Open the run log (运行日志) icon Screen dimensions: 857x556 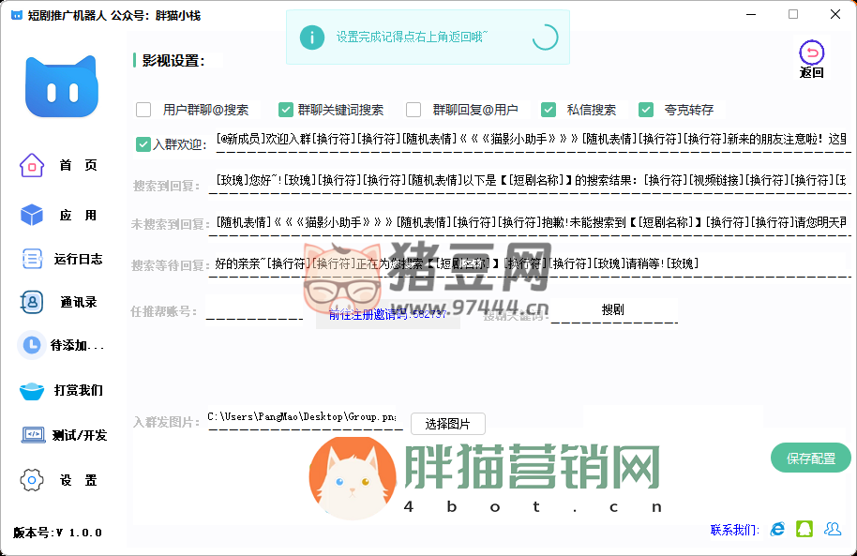point(32,259)
